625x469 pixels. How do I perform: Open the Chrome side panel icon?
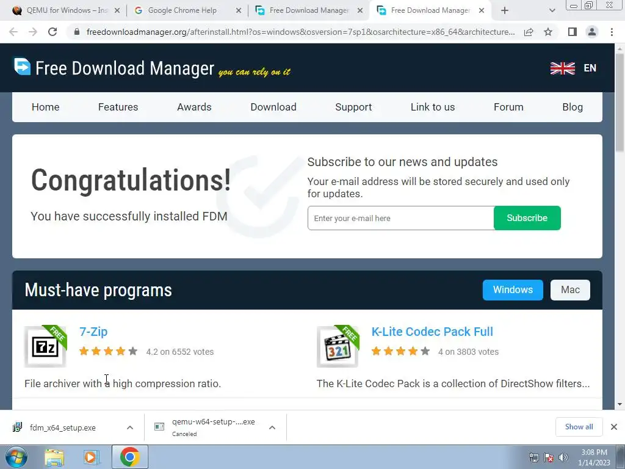(x=573, y=32)
